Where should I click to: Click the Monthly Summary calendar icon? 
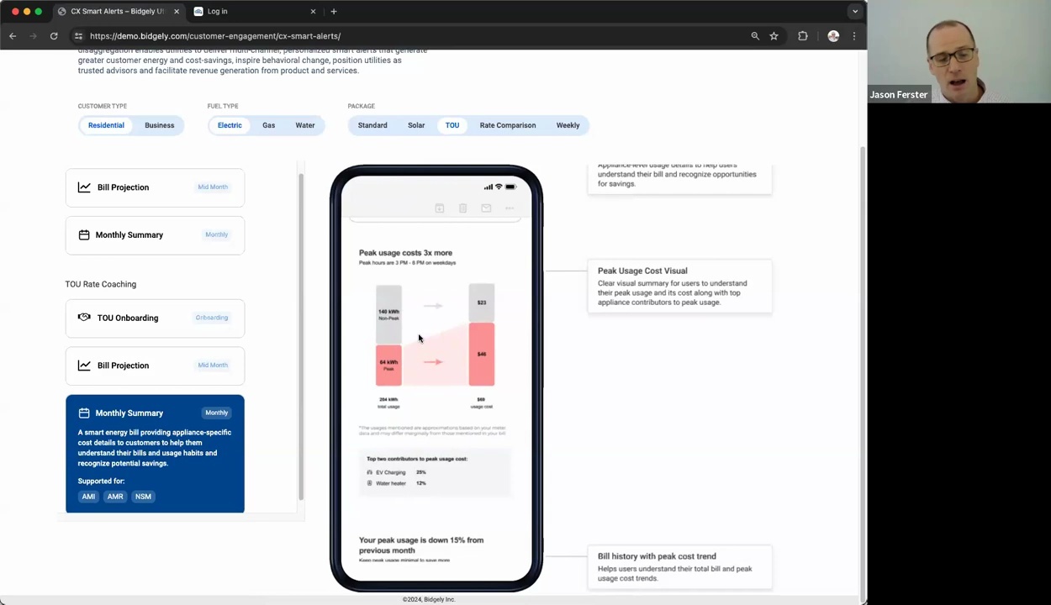tap(84, 234)
